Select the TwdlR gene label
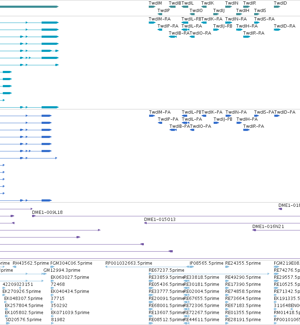Viewport: 300px width, 325px height. [250, 3]
